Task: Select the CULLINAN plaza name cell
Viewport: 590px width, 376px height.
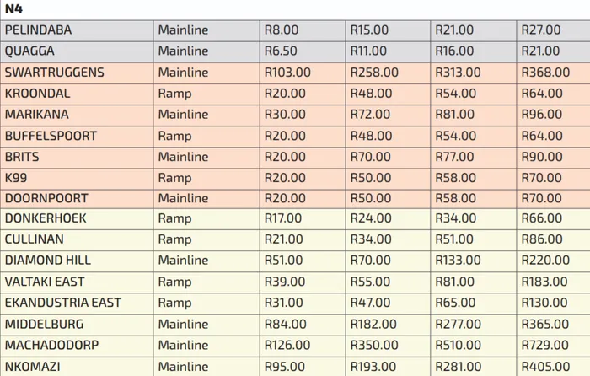Action: pyautogui.click(x=34, y=240)
